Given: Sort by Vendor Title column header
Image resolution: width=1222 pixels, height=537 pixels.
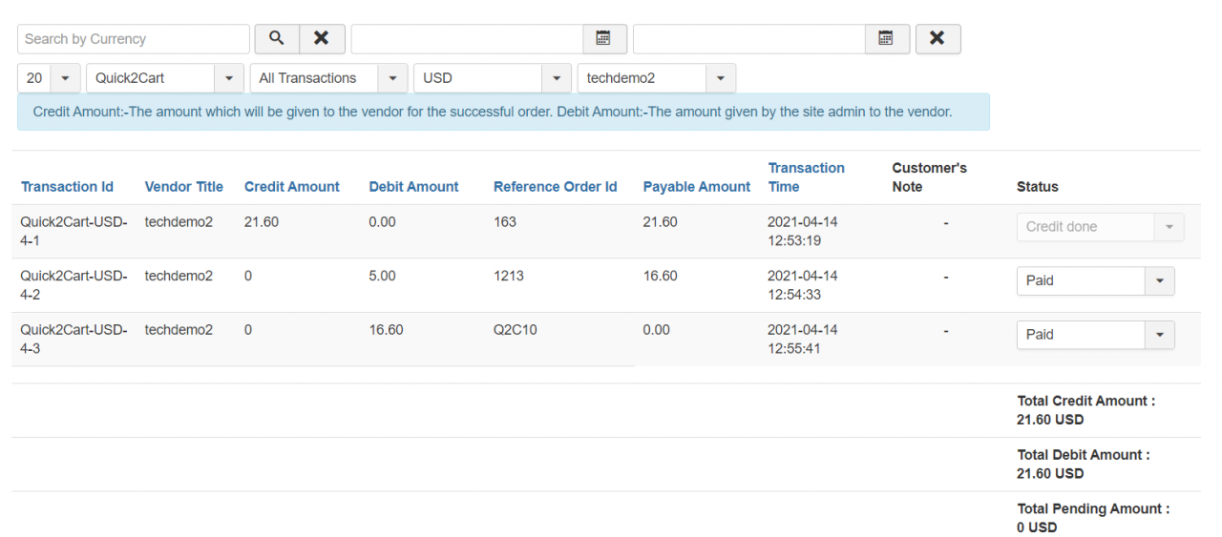Looking at the screenshot, I should pyautogui.click(x=183, y=187).
